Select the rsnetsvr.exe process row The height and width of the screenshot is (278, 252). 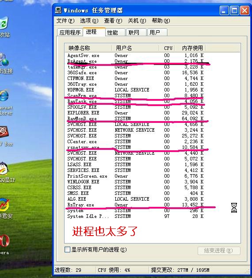click(x=135, y=147)
